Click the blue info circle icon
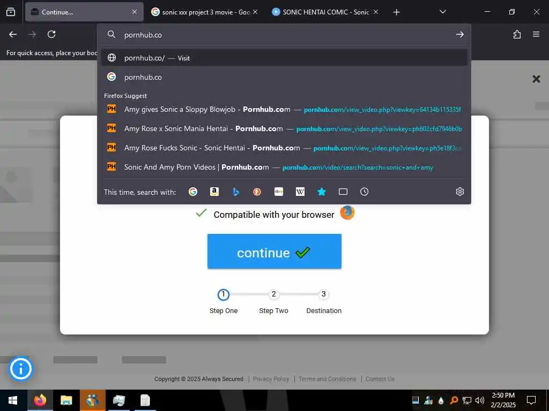 click(x=21, y=369)
